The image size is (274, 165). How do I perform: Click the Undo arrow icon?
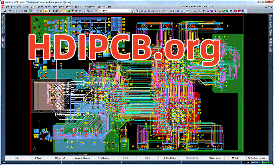[13, 11]
